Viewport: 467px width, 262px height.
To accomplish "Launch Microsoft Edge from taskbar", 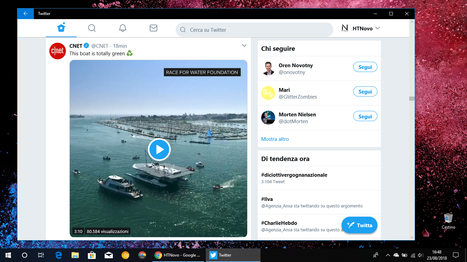I will 58,255.
